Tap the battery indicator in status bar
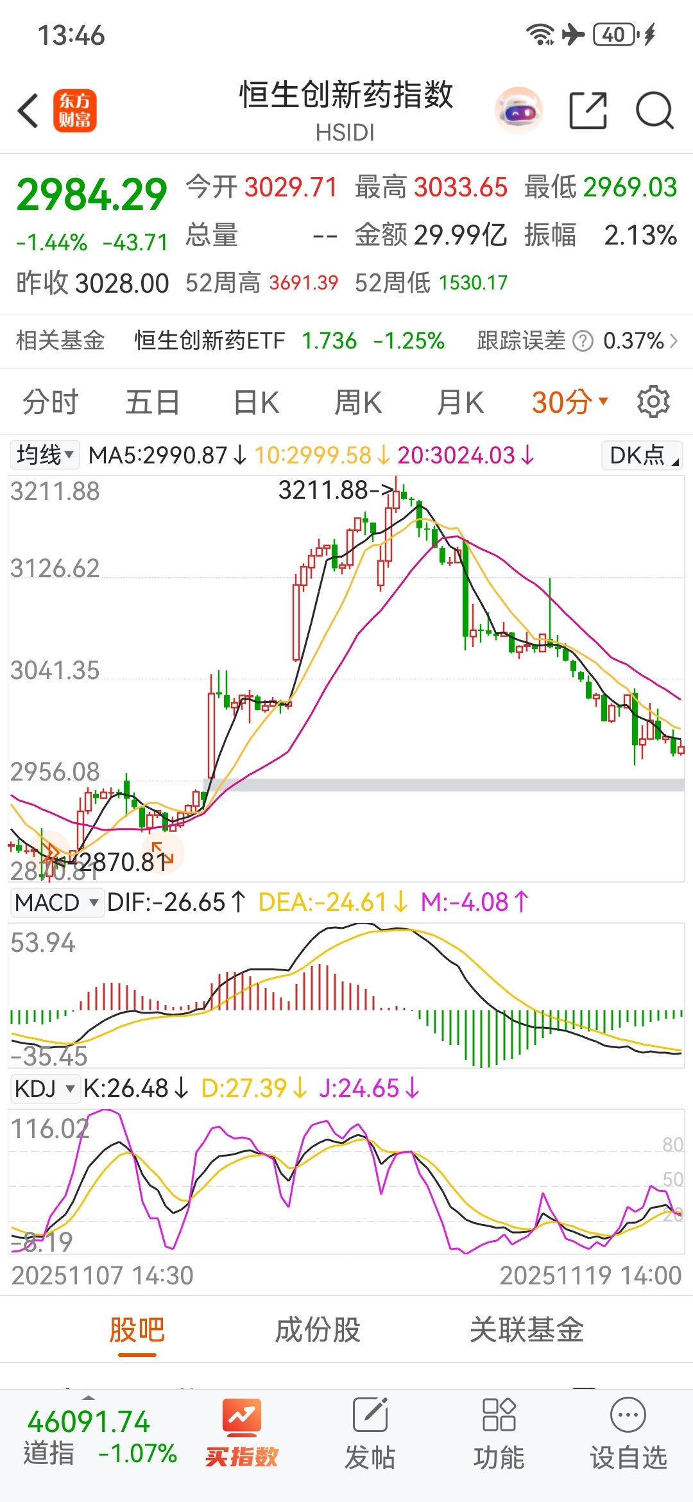 tap(617, 35)
